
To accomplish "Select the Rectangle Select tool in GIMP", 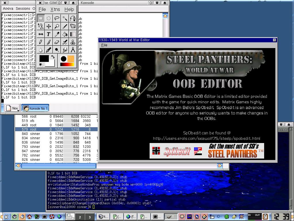I will [41, 18].
